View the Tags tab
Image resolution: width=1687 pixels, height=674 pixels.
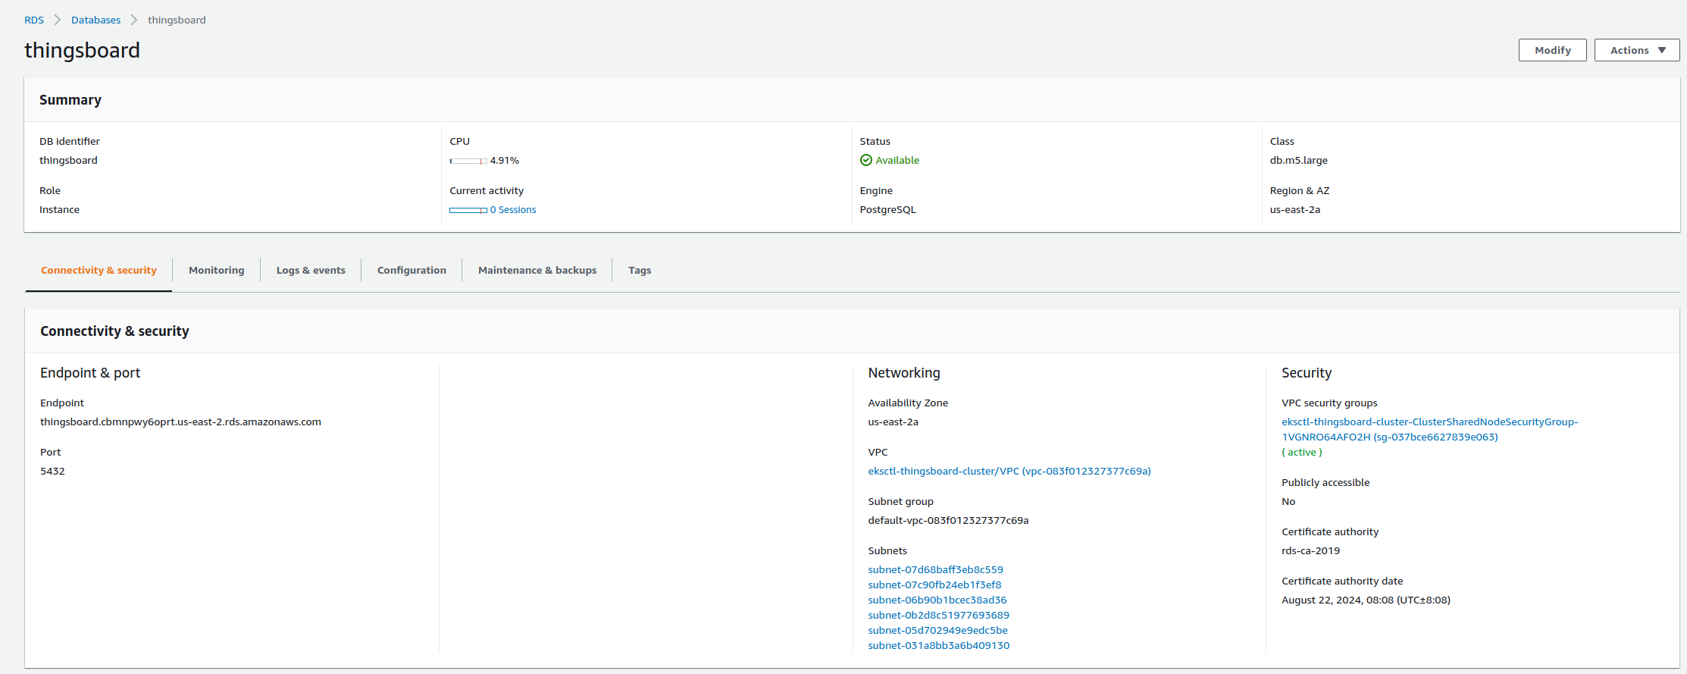(x=640, y=270)
